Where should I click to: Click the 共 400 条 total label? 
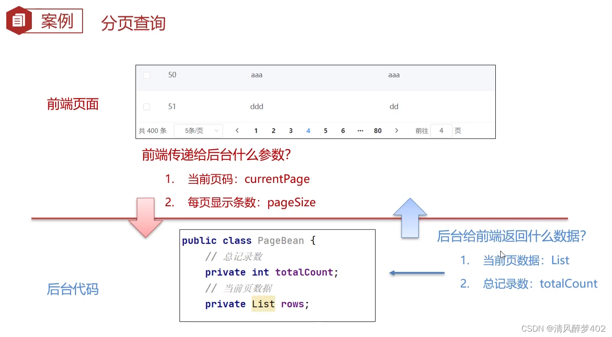point(153,131)
